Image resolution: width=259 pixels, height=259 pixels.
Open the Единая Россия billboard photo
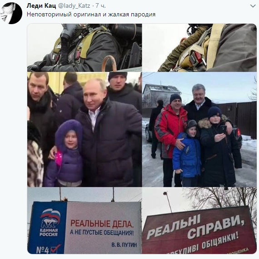pos(85,220)
